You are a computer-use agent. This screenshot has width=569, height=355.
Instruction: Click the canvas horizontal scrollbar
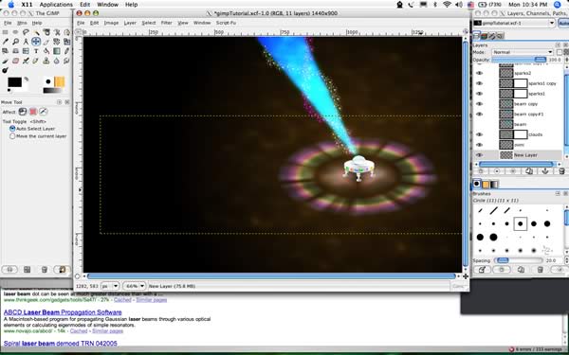[271, 276]
